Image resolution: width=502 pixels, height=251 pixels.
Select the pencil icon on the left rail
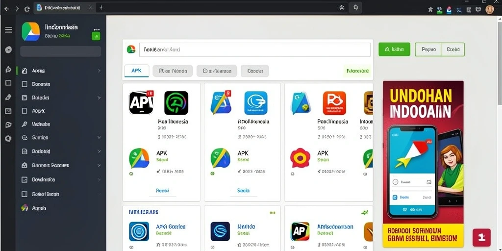pyautogui.click(x=9, y=98)
